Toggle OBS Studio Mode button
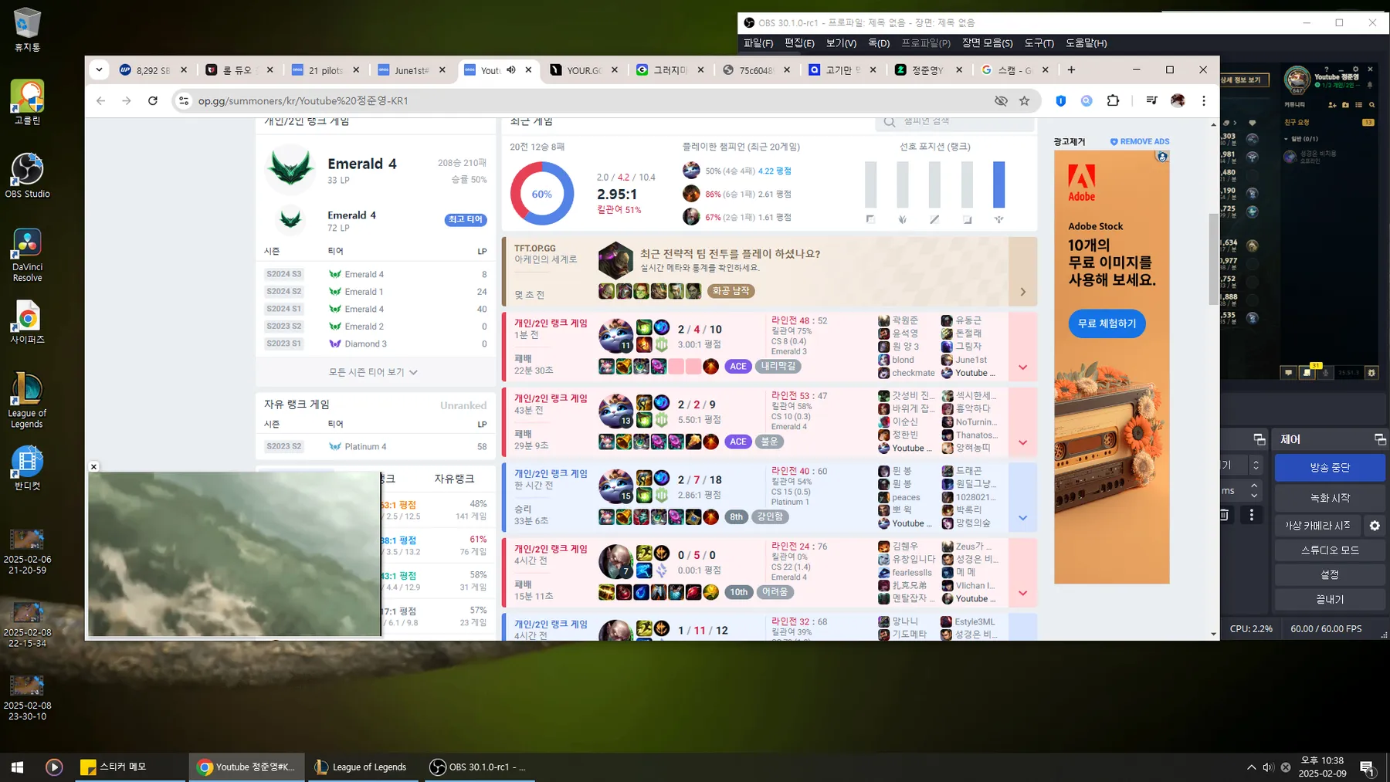 click(x=1330, y=550)
